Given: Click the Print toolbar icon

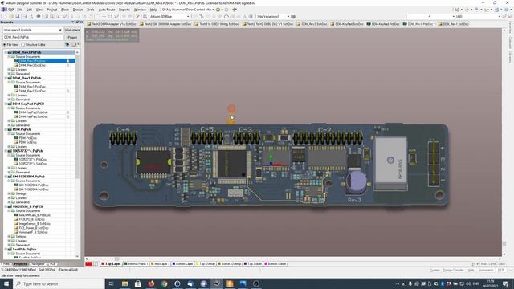Looking at the screenshot, I should click(x=24, y=16).
